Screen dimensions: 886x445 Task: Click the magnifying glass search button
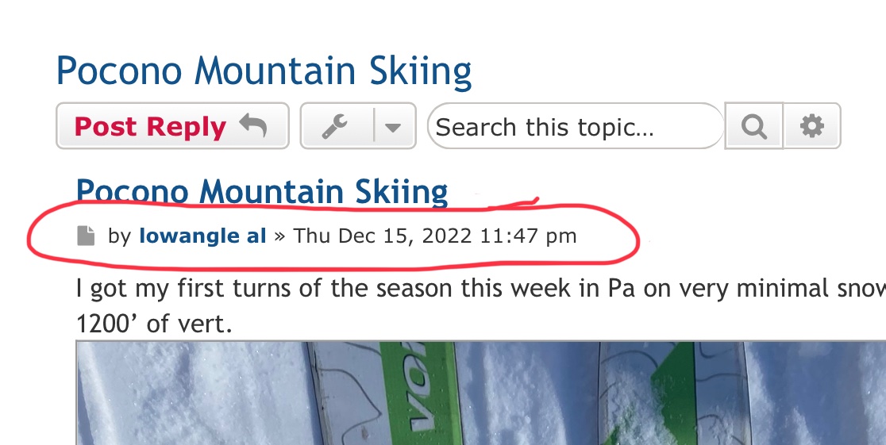click(753, 126)
